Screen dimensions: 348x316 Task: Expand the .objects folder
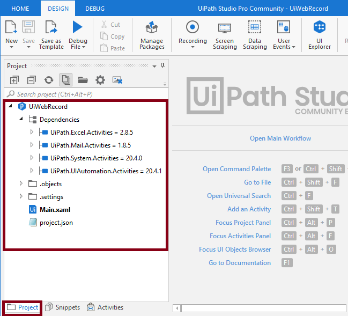pyautogui.click(x=21, y=183)
